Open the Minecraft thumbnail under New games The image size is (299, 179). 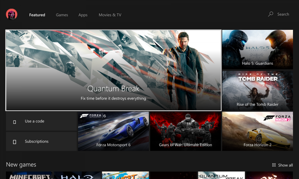(x=29, y=175)
